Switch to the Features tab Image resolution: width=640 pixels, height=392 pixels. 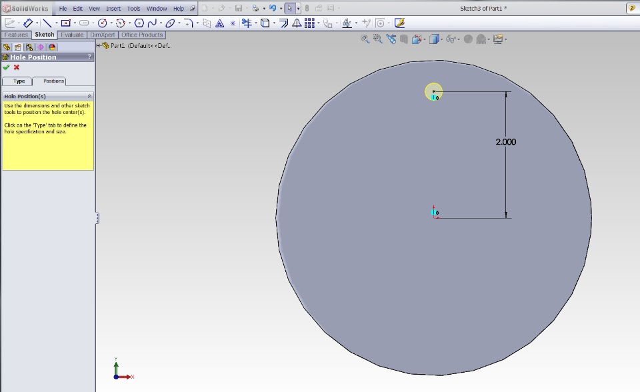pyautogui.click(x=16, y=35)
